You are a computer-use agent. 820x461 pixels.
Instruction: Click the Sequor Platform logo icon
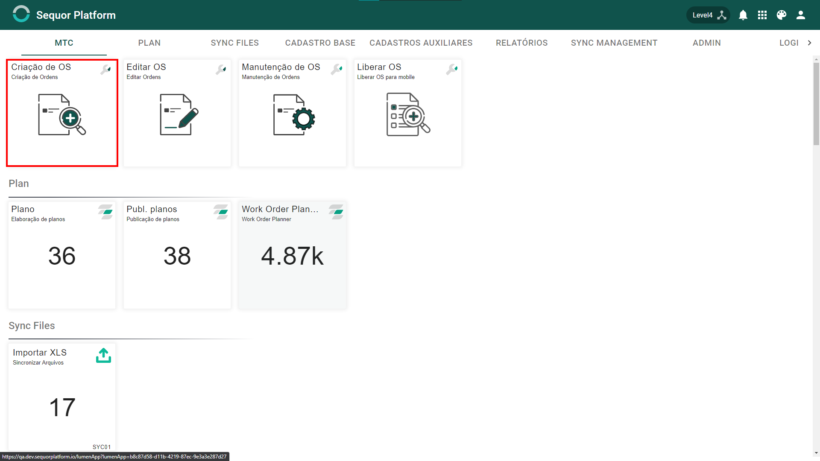tap(21, 14)
